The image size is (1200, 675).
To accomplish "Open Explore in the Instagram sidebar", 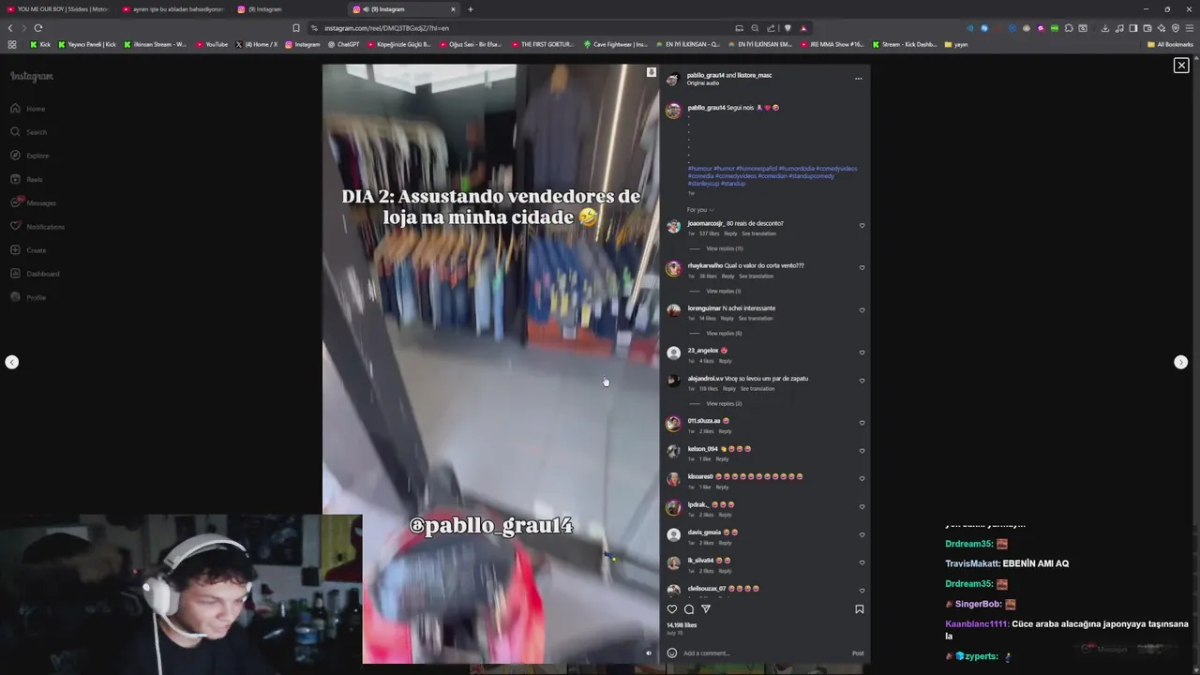I will [x=30, y=156].
